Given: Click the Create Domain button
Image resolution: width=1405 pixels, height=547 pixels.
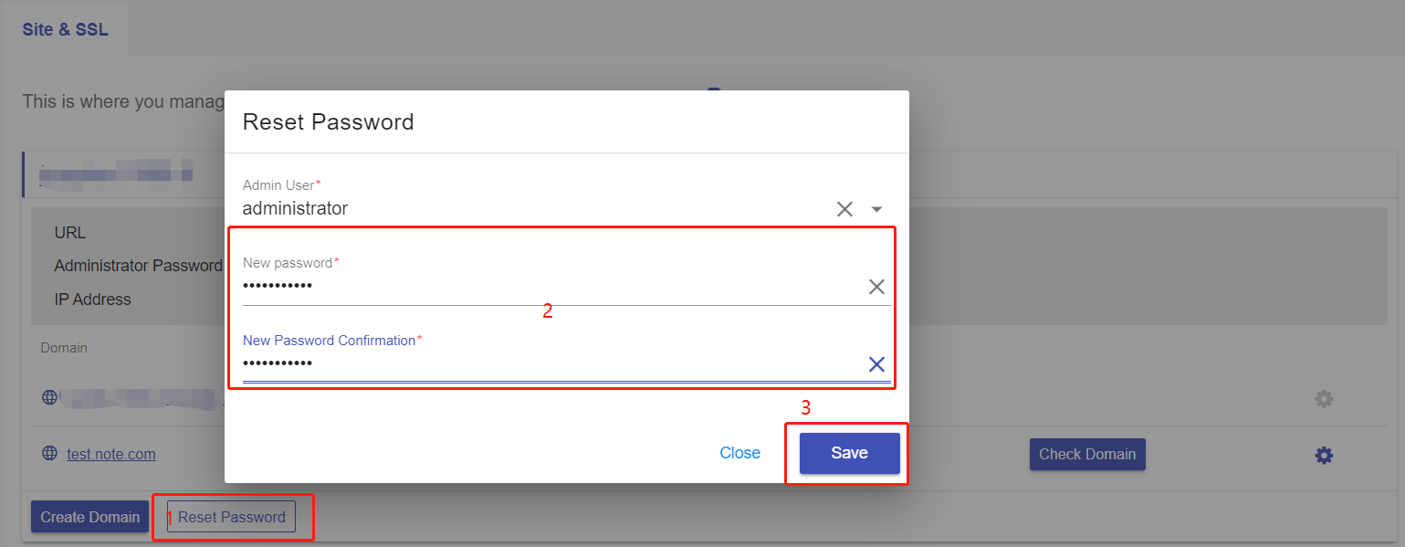Looking at the screenshot, I should click(x=90, y=517).
